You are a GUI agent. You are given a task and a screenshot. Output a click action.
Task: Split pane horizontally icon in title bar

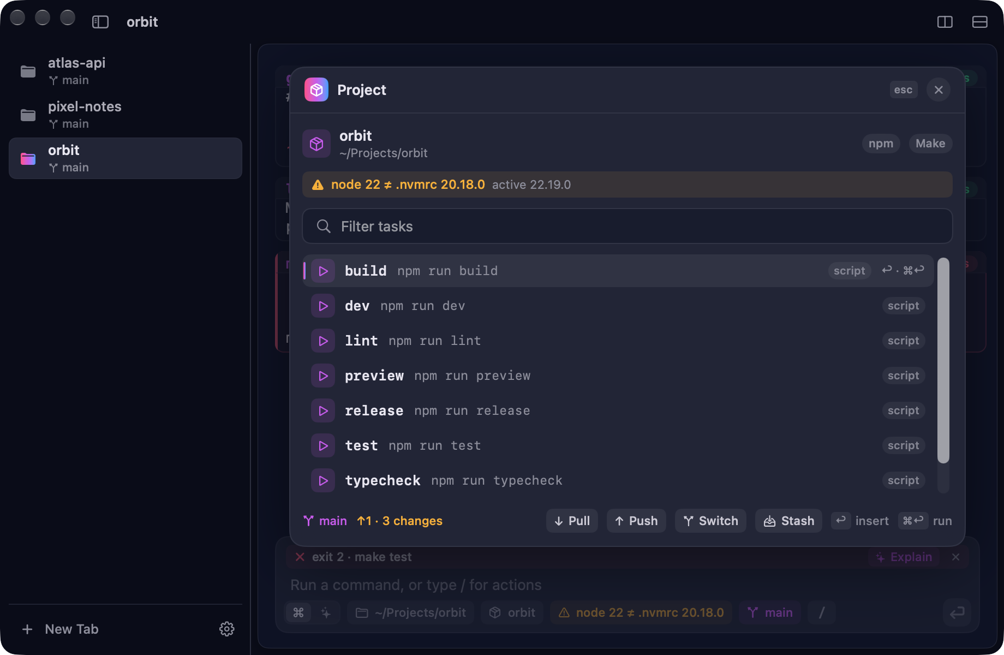tap(980, 22)
